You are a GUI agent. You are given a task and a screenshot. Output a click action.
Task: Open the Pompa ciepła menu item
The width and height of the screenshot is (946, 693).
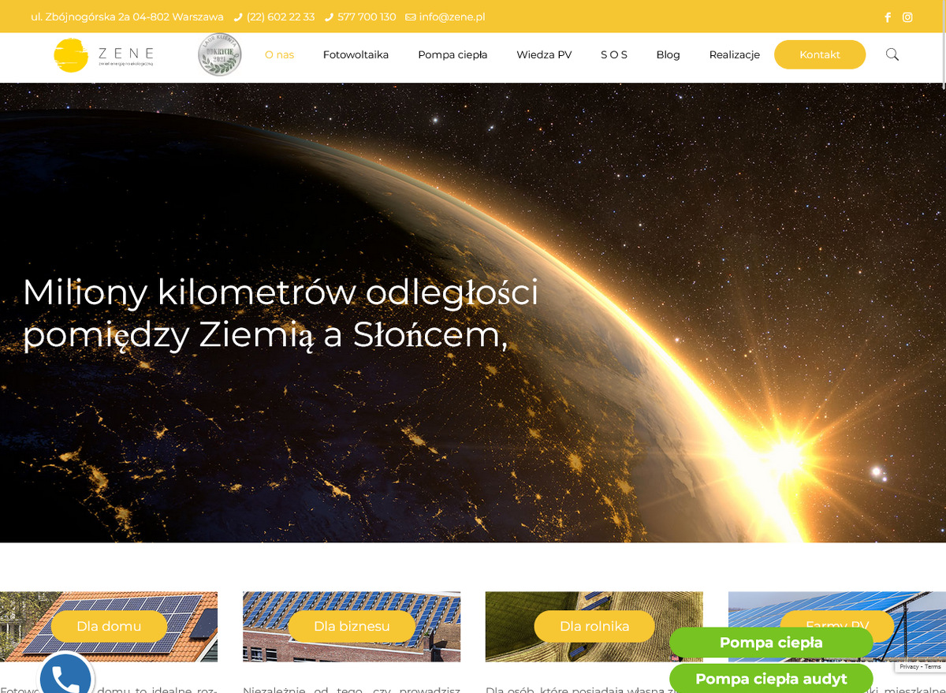click(x=453, y=54)
